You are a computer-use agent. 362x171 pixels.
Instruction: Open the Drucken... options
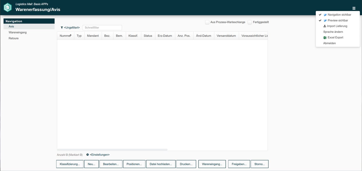pos(186,164)
